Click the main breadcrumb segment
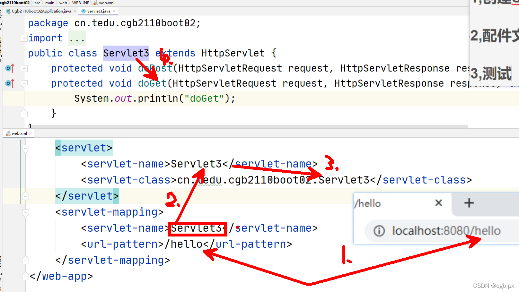This screenshot has height=292, width=519. click(50, 3)
